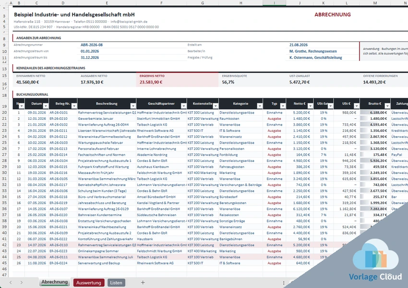This screenshot has height=288, width=408.
Task: Select row 42 header
Action: (4, 245)
